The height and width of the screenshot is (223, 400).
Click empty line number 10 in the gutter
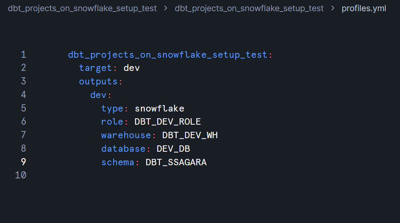click(x=21, y=175)
